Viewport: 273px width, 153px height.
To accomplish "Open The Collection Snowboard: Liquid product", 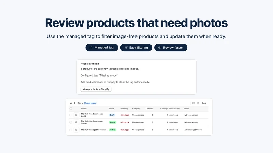I will point(92,115).
